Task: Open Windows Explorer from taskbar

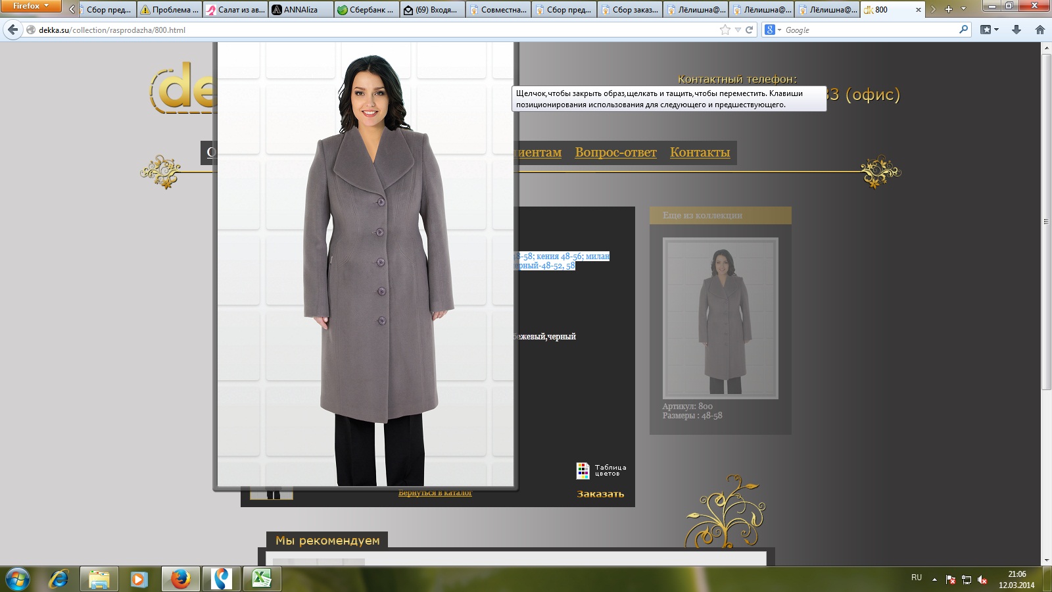Action: click(x=99, y=579)
